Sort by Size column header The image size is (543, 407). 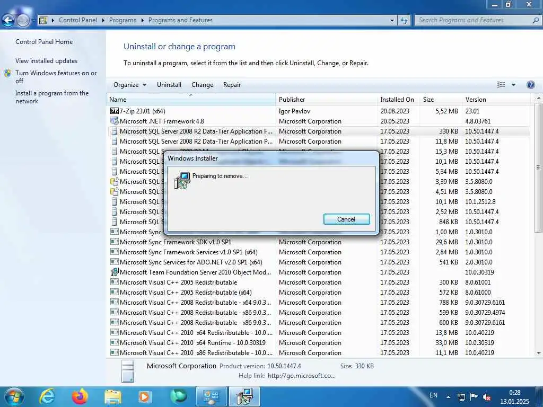click(441, 99)
